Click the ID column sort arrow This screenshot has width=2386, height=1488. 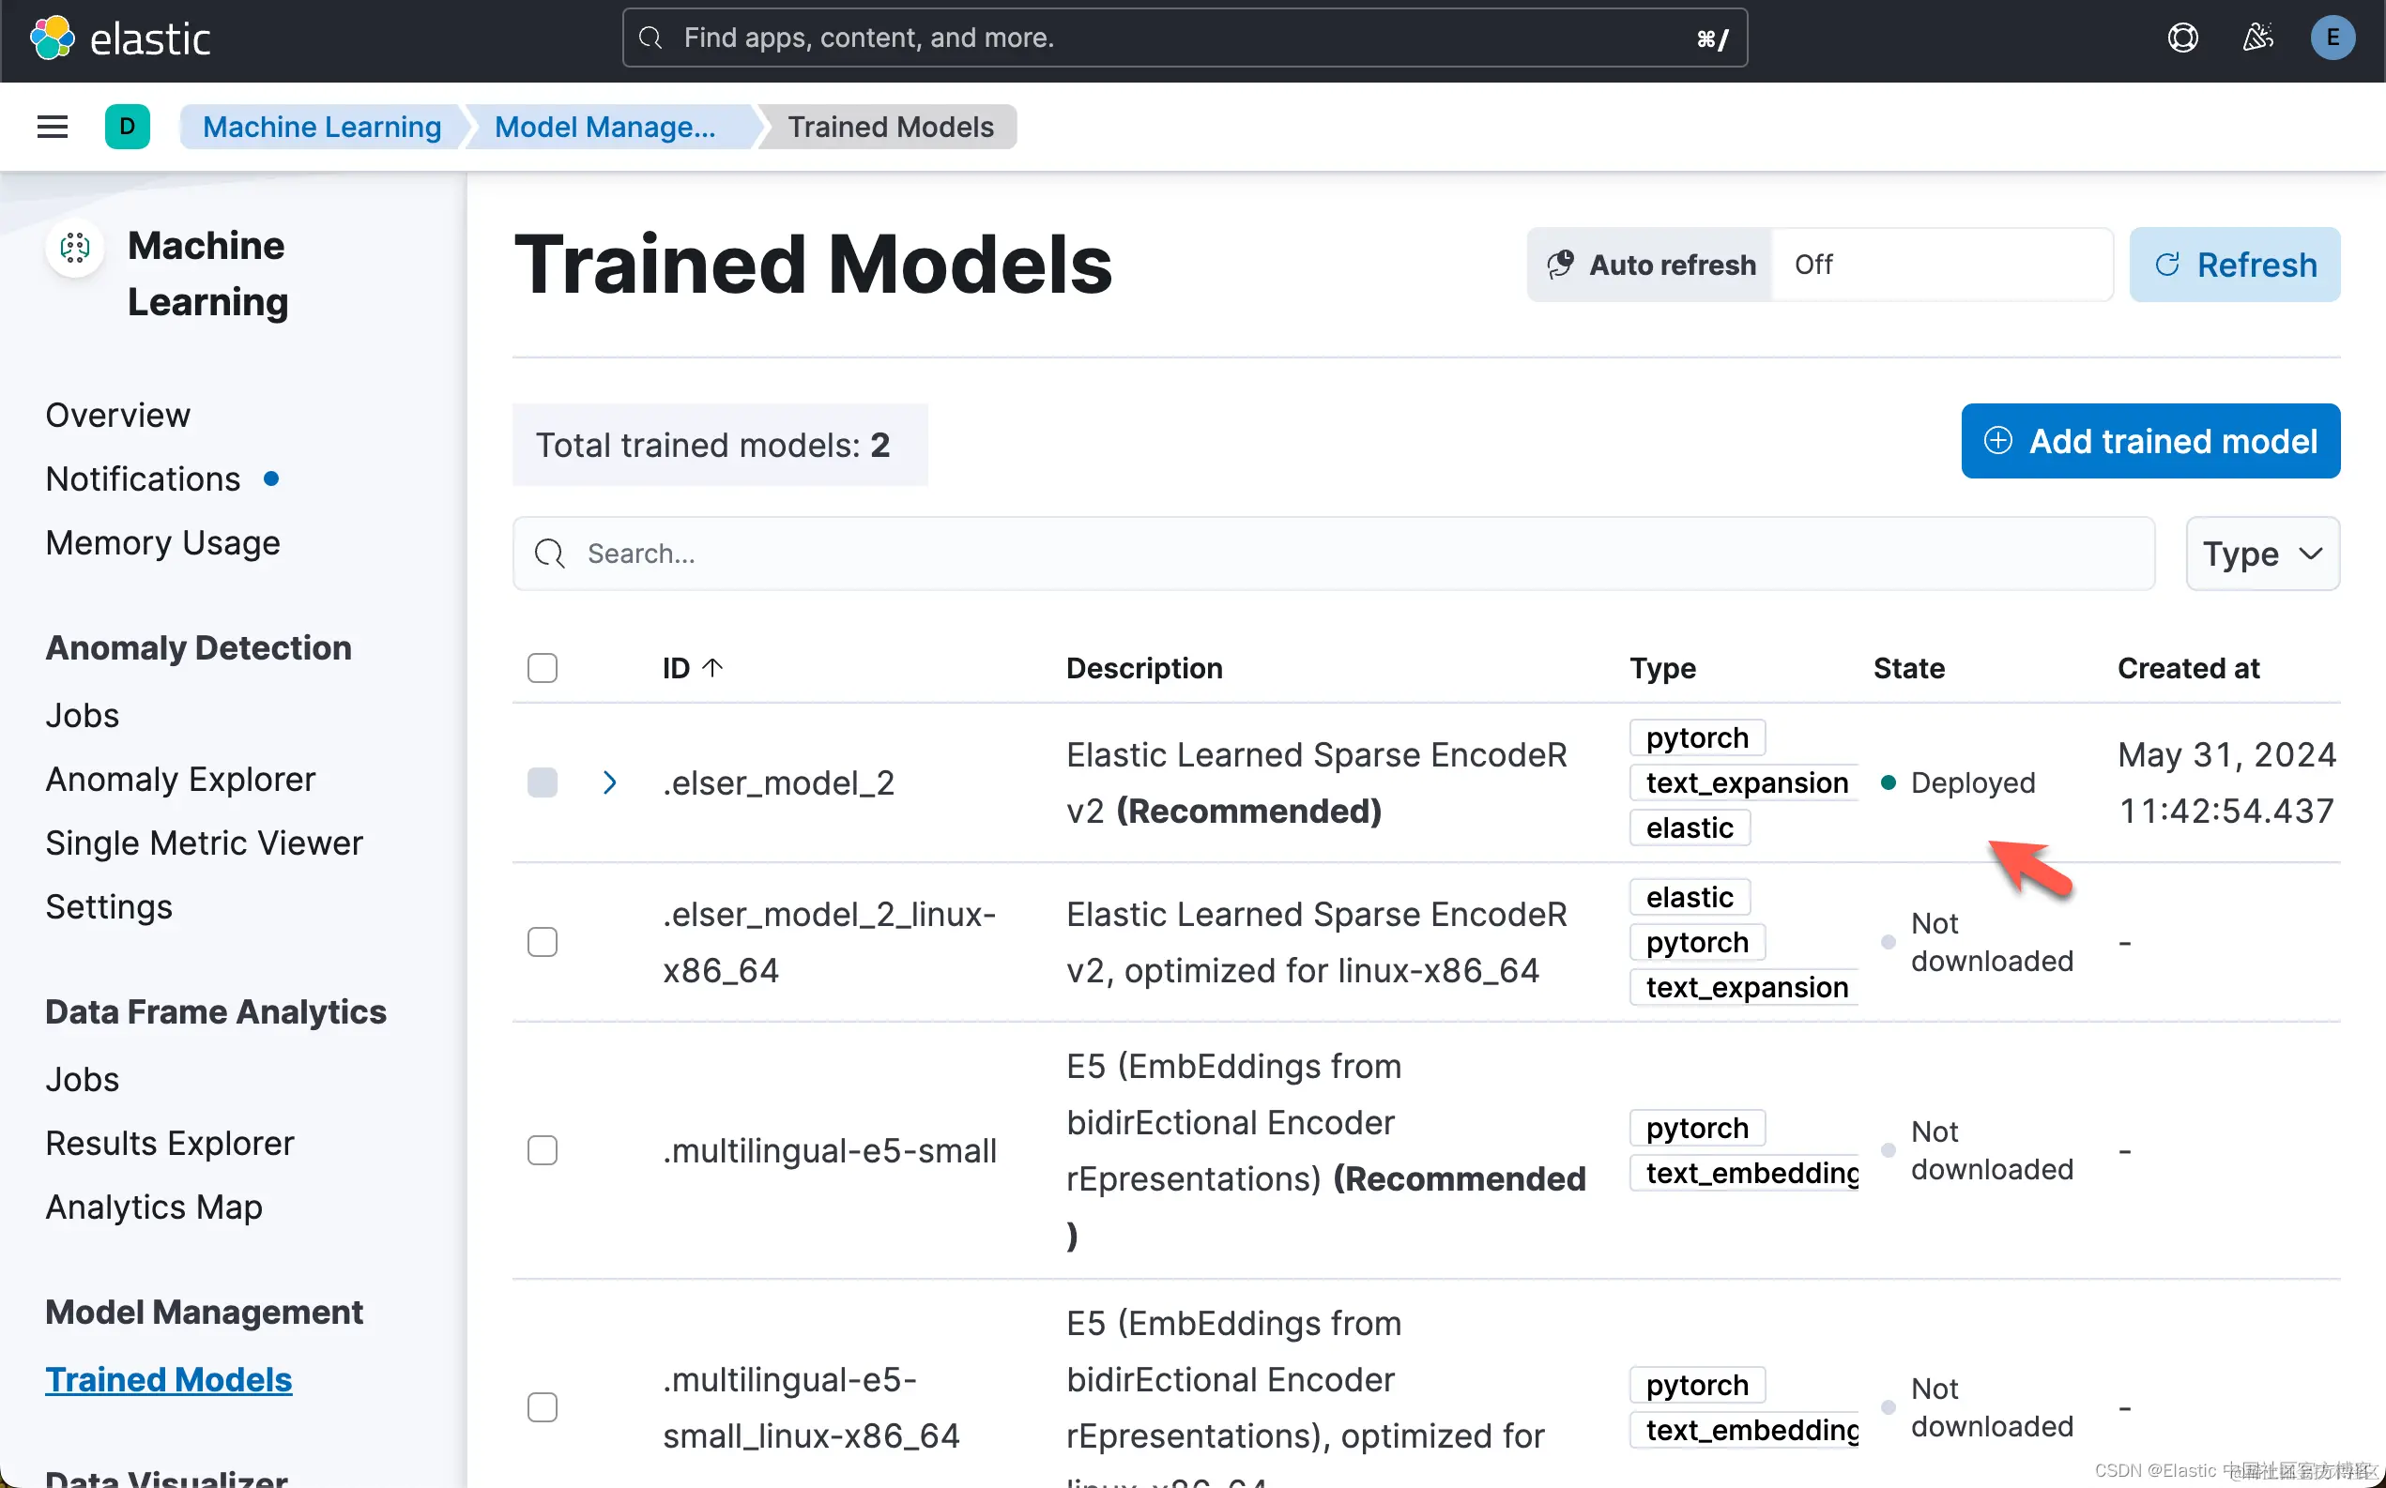pos(712,668)
